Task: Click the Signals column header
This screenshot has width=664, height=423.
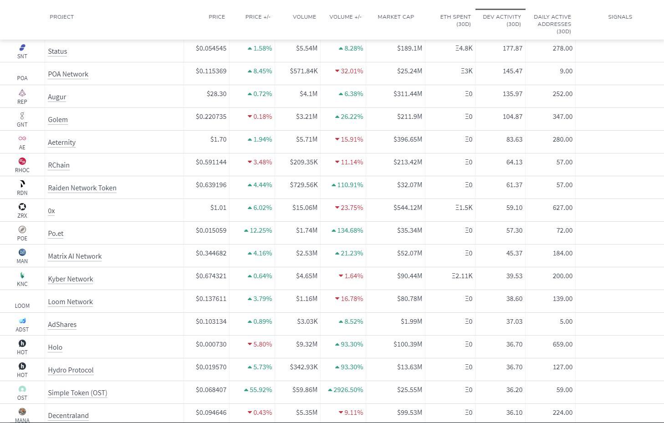Action: tap(620, 17)
